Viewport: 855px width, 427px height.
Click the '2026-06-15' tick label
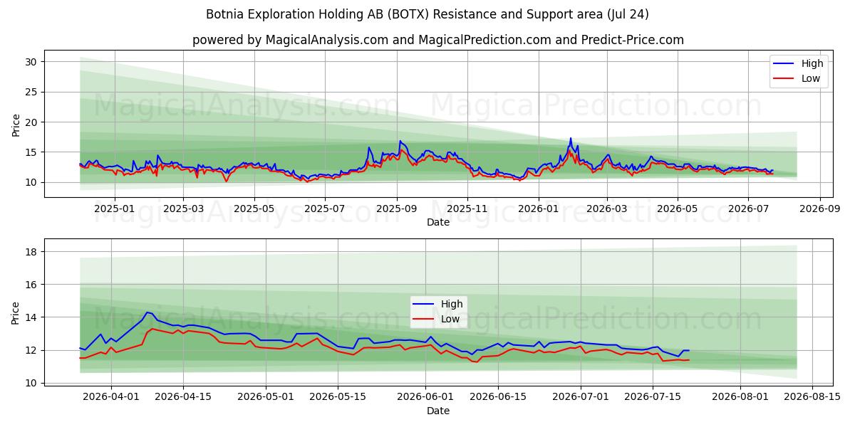point(497,398)
